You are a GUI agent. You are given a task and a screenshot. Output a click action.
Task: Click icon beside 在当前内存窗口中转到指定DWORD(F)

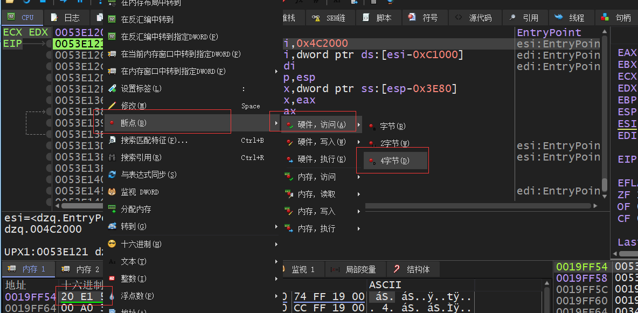click(112, 54)
